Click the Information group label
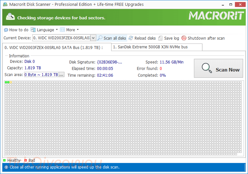This screenshot has height=174, width=248. pyautogui.click(x=19, y=56)
